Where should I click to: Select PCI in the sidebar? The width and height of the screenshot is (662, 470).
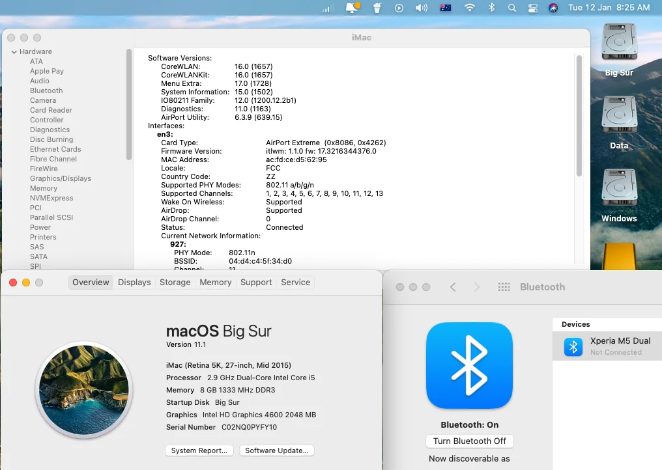[36, 208]
